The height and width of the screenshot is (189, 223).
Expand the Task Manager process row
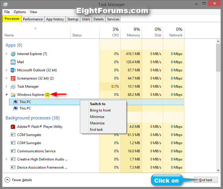(x=6, y=86)
